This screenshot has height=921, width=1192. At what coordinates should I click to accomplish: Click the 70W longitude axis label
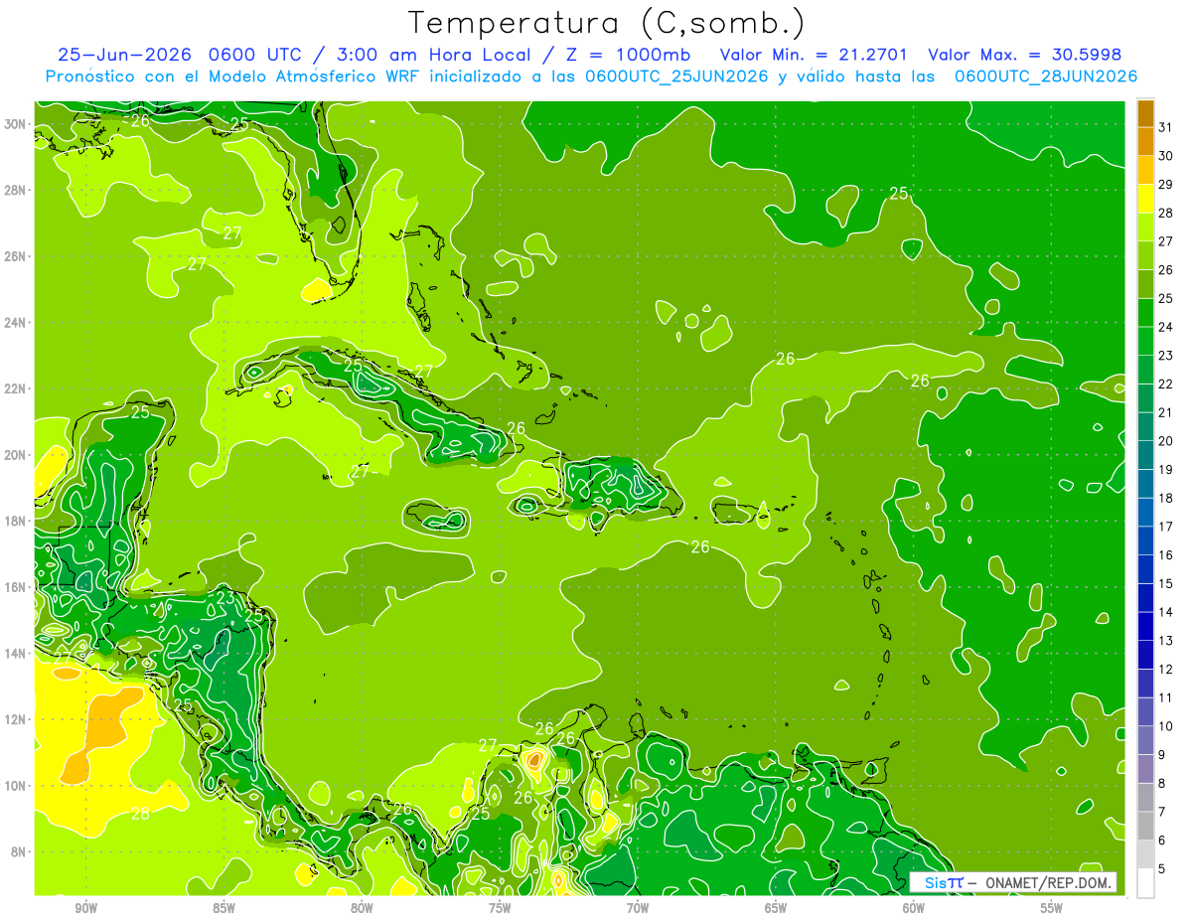tap(638, 909)
